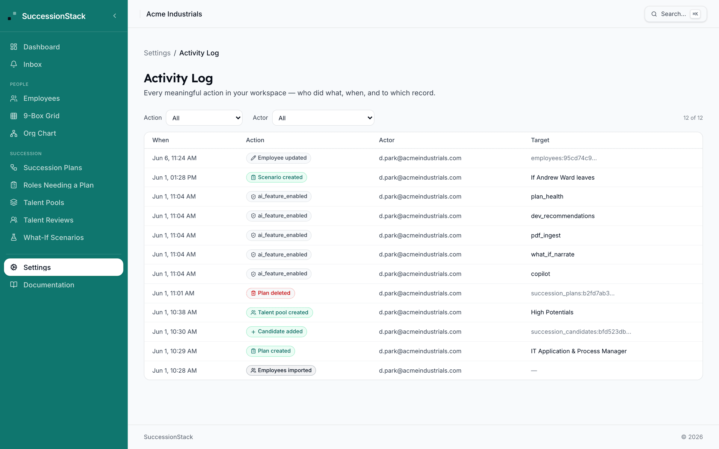719x449 pixels.
Task: Click the people icon in Employees imported badge
Action: [253, 370]
